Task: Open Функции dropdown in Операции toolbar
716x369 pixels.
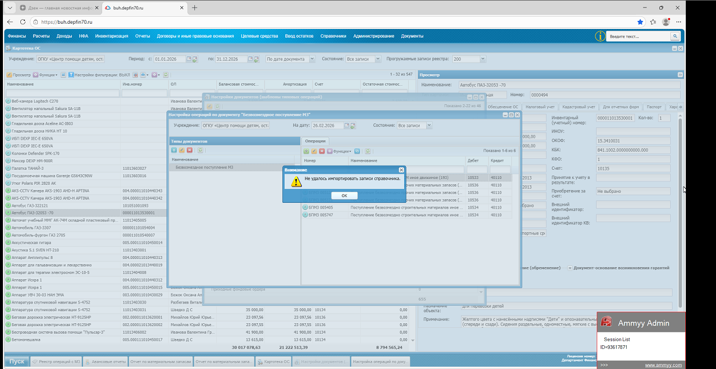Action: (x=340, y=151)
